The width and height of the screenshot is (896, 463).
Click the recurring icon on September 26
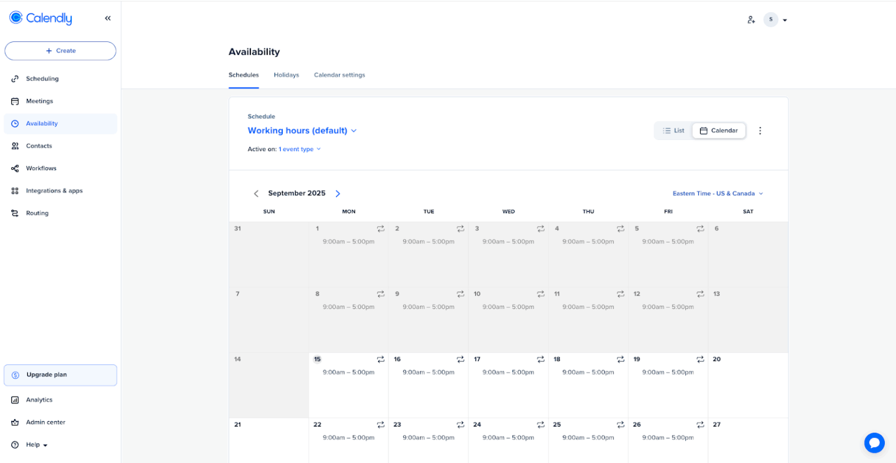click(701, 425)
